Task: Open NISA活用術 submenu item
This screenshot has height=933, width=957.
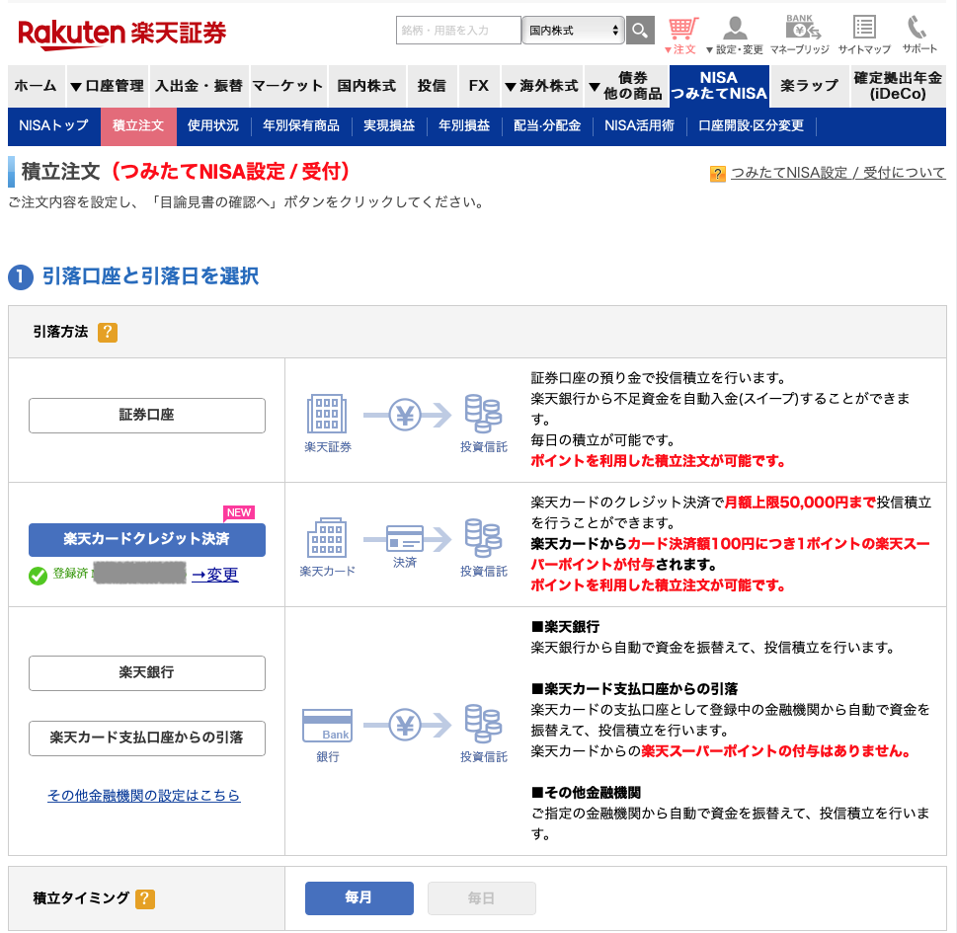Action: click(x=639, y=126)
